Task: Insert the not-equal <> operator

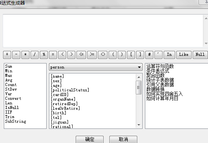Action: pos(103,55)
